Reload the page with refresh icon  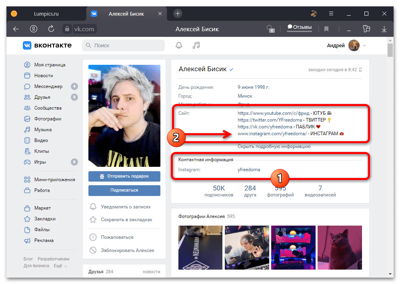[51, 28]
